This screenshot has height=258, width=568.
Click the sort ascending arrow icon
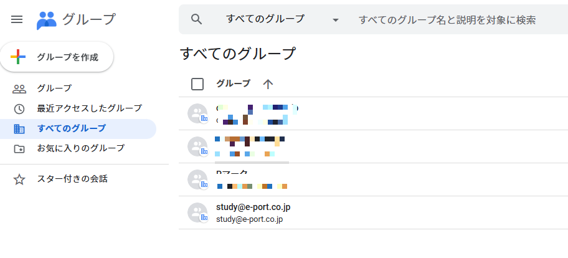[x=268, y=84]
